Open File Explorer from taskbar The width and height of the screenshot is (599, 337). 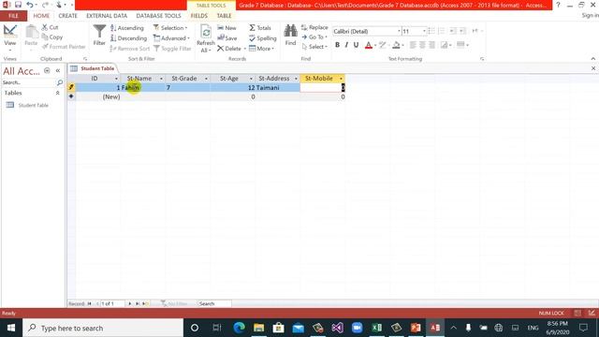coord(258,328)
